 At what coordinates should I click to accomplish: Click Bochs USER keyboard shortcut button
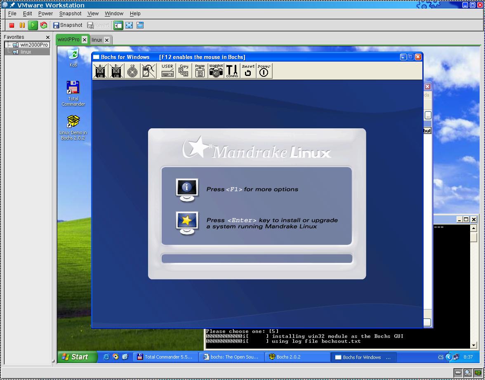[167, 71]
